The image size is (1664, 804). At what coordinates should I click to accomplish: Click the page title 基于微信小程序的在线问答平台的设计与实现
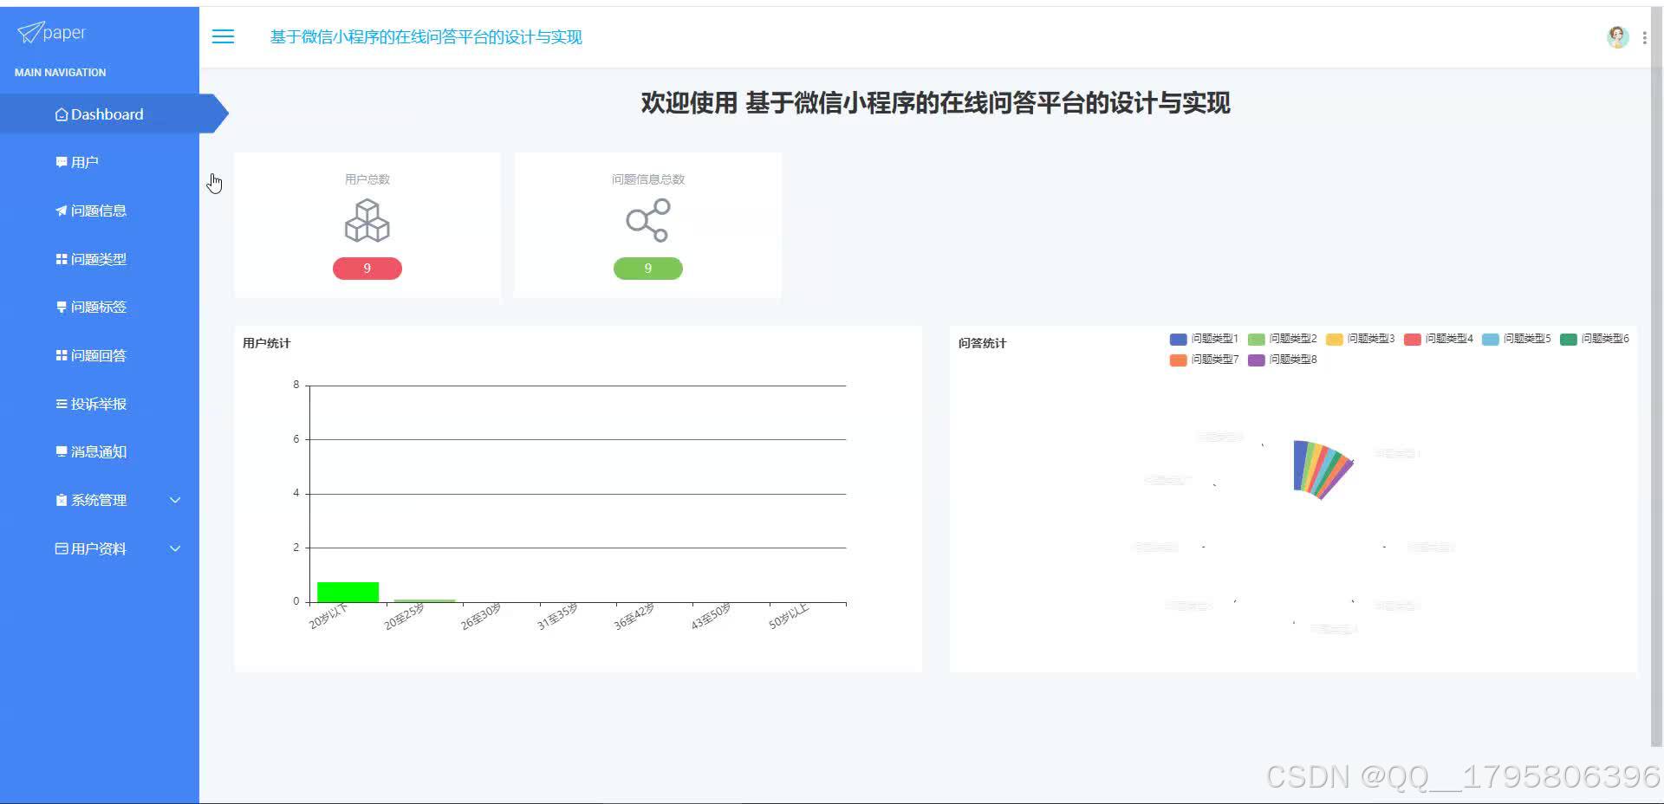coord(426,37)
